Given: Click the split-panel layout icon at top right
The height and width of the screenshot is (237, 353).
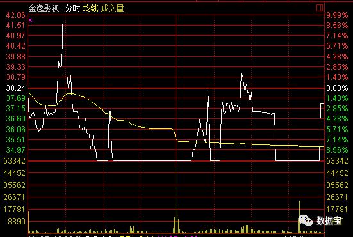Looking at the screenshot, I should [x=320, y=8].
